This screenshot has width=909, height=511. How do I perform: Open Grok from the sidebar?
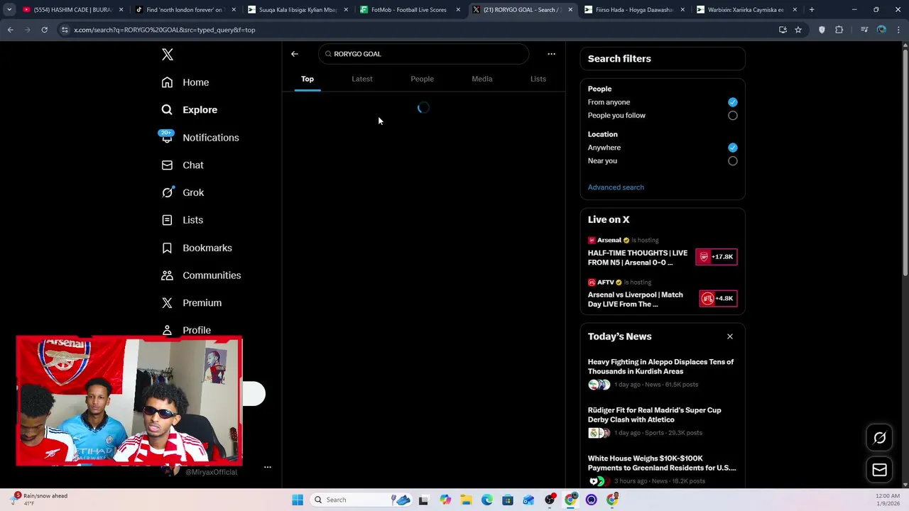point(183,192)
